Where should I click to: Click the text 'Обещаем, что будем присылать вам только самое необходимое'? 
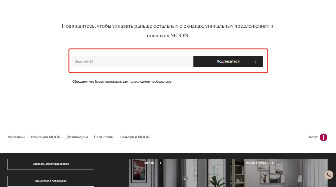pyautogui.click(x=122, y=81)
